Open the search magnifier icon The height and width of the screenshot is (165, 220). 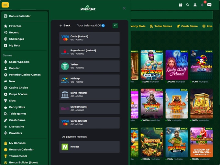click(x=188, y=5)
